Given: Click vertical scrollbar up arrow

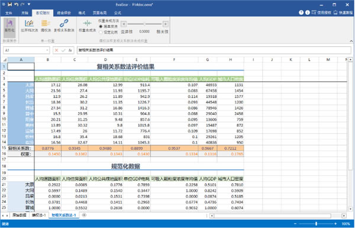Looking at the screenshot, I should (x=350, y=59).
